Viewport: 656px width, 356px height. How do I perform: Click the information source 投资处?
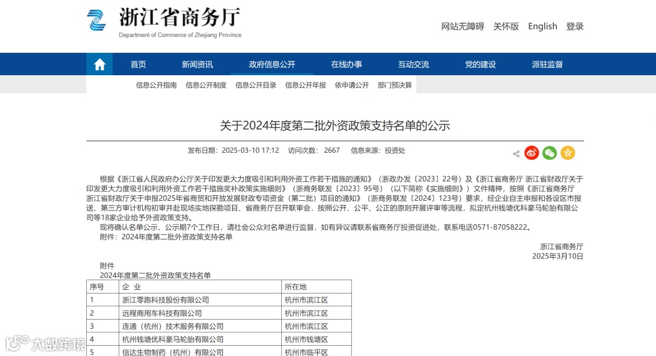(x=395, y=150)
